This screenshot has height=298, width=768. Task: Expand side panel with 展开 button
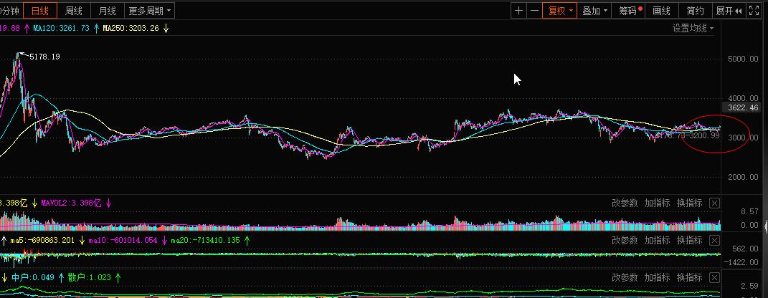pos(729,10)
